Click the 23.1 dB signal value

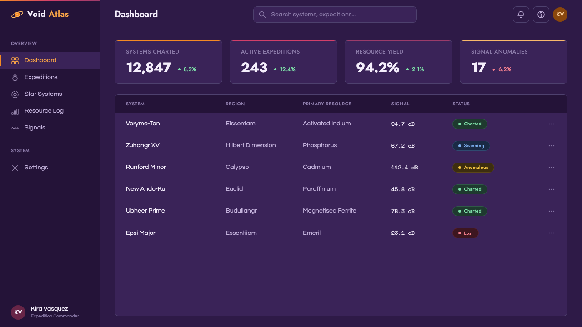(403, 233)
